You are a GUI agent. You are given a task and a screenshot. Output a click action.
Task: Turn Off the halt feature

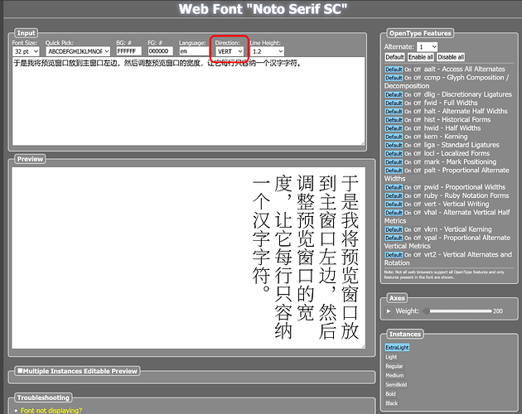pyautogui.click(x=418, y=112)
